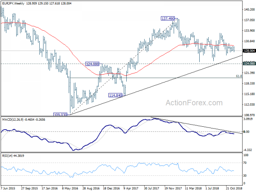Click the 140.200 price axis value
Image resolution: width=256 pixels, height=192 pixels.
[249, 10]
